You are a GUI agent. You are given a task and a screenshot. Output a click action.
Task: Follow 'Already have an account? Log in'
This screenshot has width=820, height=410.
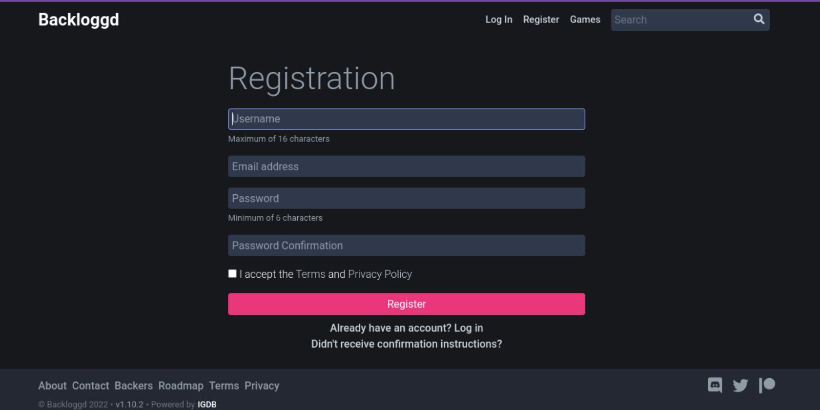[407, 328]
